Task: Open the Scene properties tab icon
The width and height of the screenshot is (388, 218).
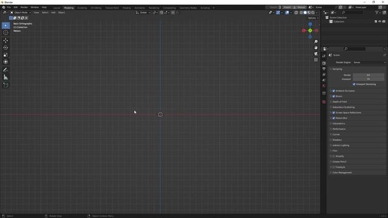Action: point(324,80)
